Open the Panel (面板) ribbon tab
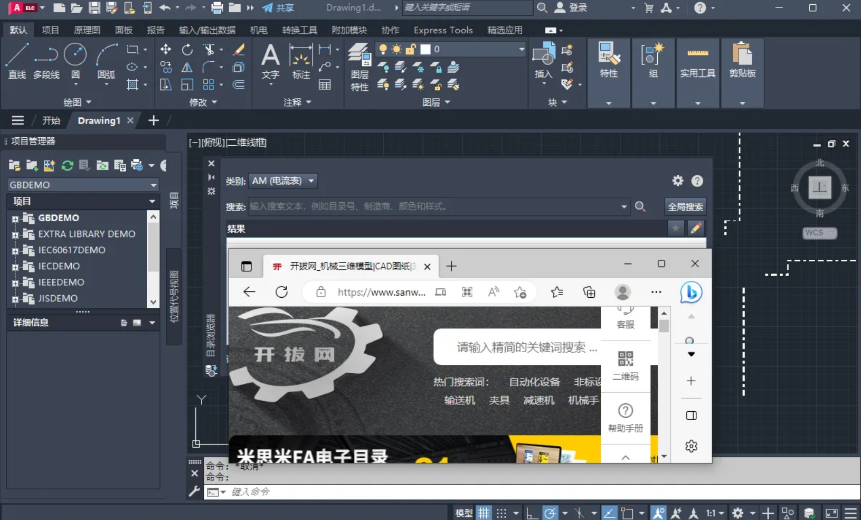The height and width of the screenshot is (520, 861). coord(124,30)
